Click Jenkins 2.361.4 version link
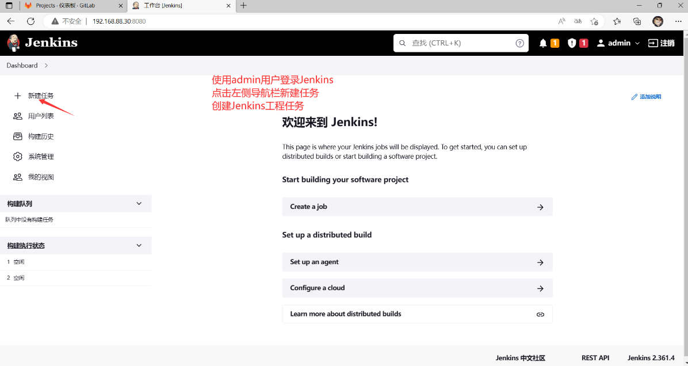 pos(651,358)
